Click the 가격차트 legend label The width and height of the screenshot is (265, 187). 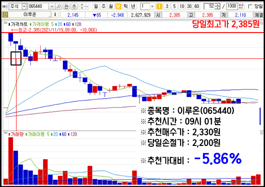point(18,25)
